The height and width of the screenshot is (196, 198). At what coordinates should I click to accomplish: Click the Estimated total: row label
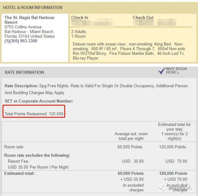[19, 174]
